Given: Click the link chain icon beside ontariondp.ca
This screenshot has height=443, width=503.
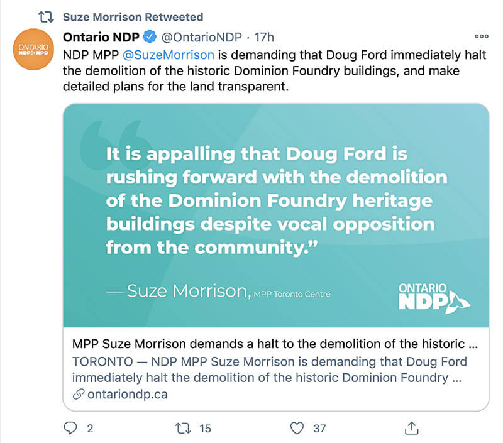Looking at the screenshot, I should pyautogui.click(x=79, y=394).
